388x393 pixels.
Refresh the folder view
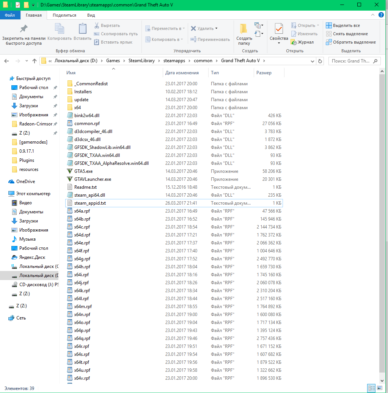point(320,61)
